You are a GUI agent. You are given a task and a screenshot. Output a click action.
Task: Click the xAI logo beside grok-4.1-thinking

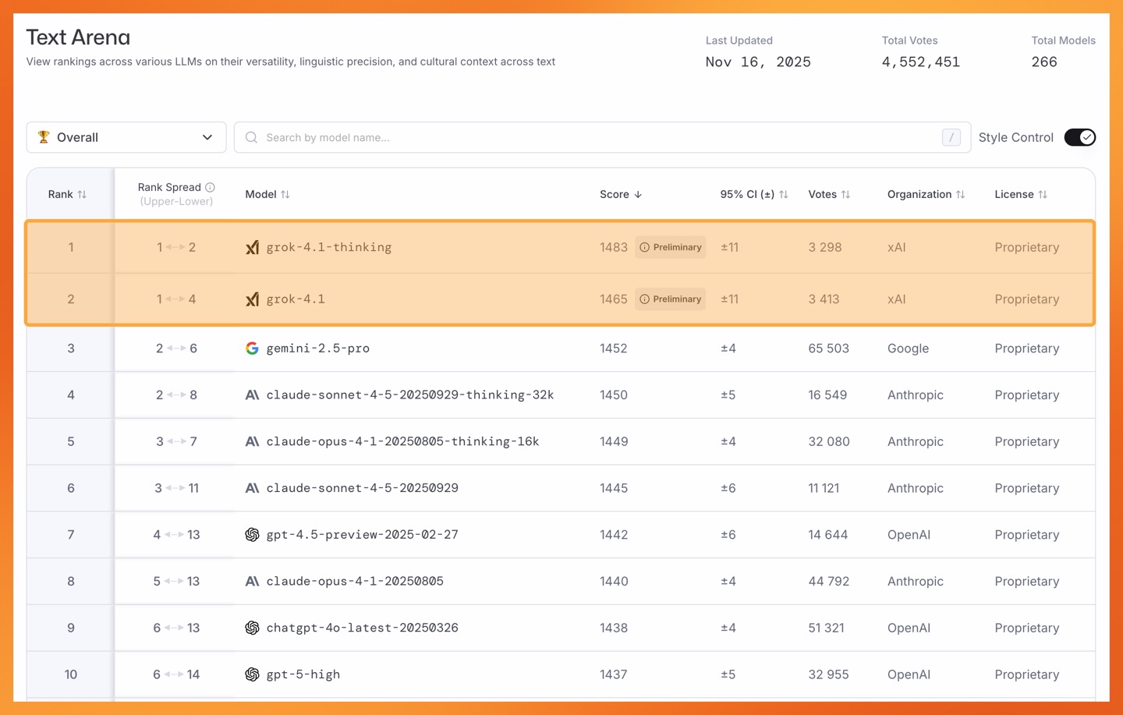tap(252, 248)
